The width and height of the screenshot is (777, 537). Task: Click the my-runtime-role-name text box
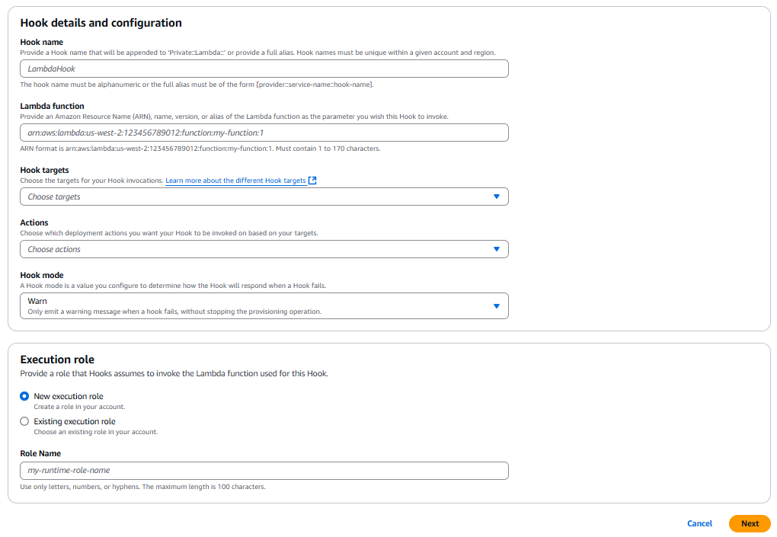[x=264, y=470]
